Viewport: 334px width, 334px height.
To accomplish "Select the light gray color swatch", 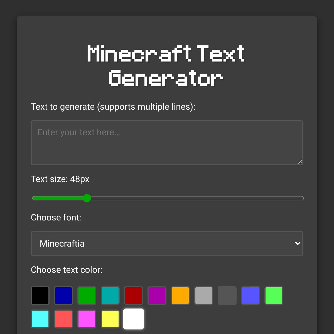I will coord(204,296).
